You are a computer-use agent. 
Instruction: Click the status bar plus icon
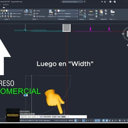click(x=125, y=120)
